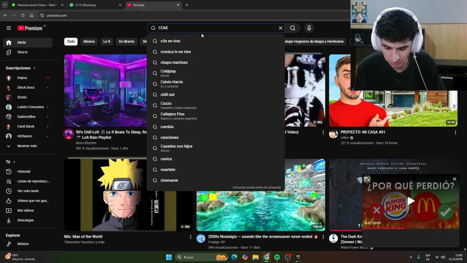Choose suggestion cumbia
467x263 pixels.
(x=216, y=127)
